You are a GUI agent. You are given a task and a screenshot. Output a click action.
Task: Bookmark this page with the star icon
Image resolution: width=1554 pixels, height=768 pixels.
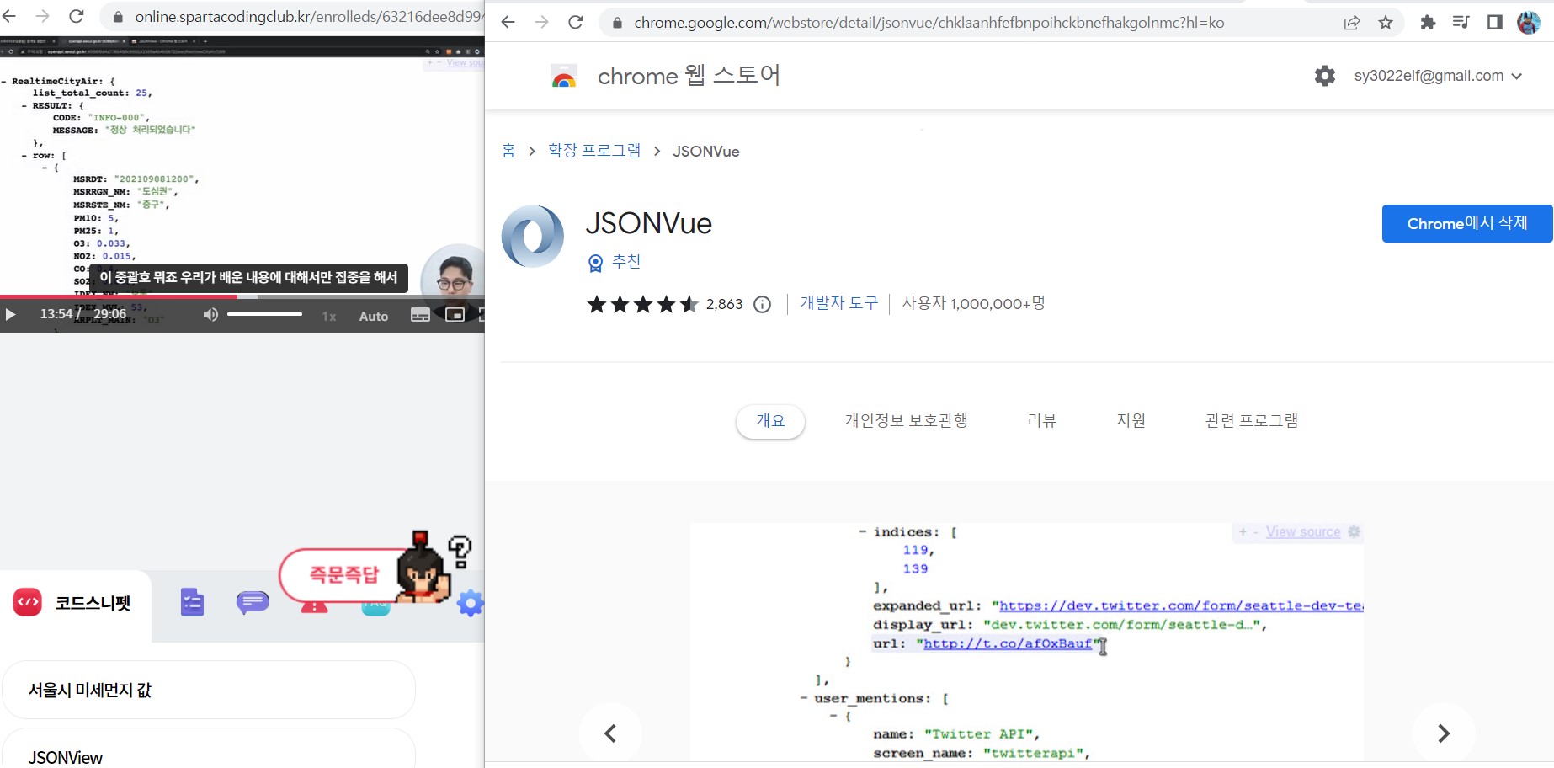pos(1386,23)
